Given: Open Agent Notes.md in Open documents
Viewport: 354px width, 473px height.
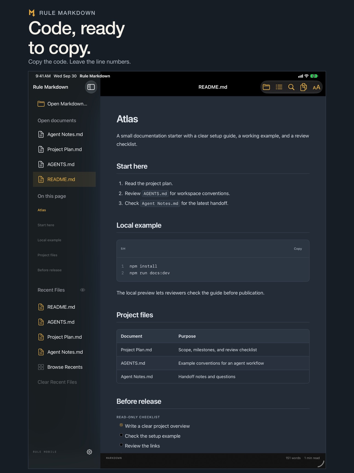Looking at the screenshot, I should [64, 134].
